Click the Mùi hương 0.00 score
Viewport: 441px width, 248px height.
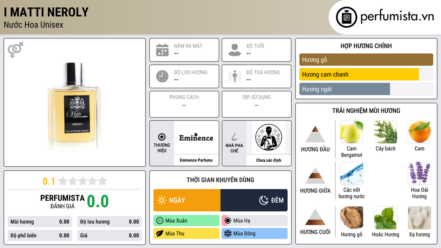point(40,222)
